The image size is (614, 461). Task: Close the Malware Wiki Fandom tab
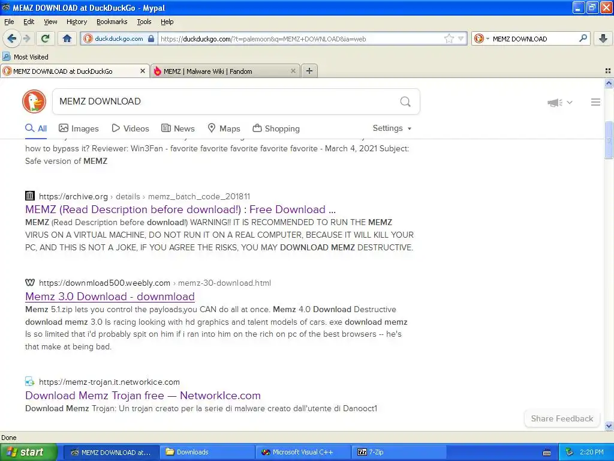293,71
